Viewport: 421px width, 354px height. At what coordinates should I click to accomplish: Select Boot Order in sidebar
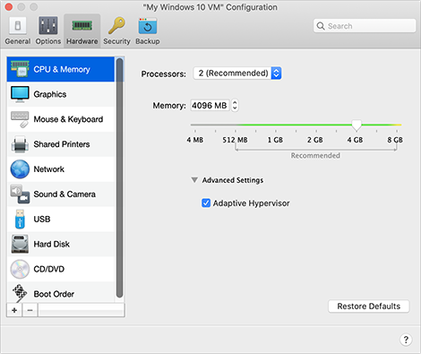61,293
